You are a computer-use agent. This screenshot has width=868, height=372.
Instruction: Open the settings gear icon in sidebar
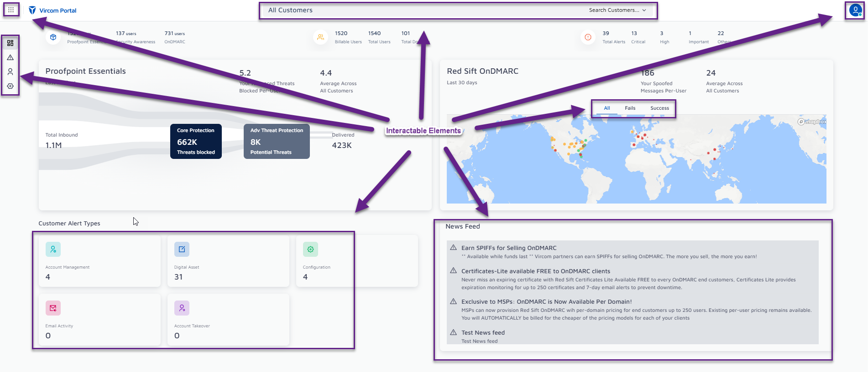coord(10,86)
